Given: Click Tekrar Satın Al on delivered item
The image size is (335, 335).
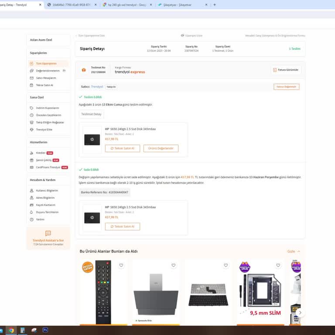Looking at the screenshot, I should click(x=123, y=148).
